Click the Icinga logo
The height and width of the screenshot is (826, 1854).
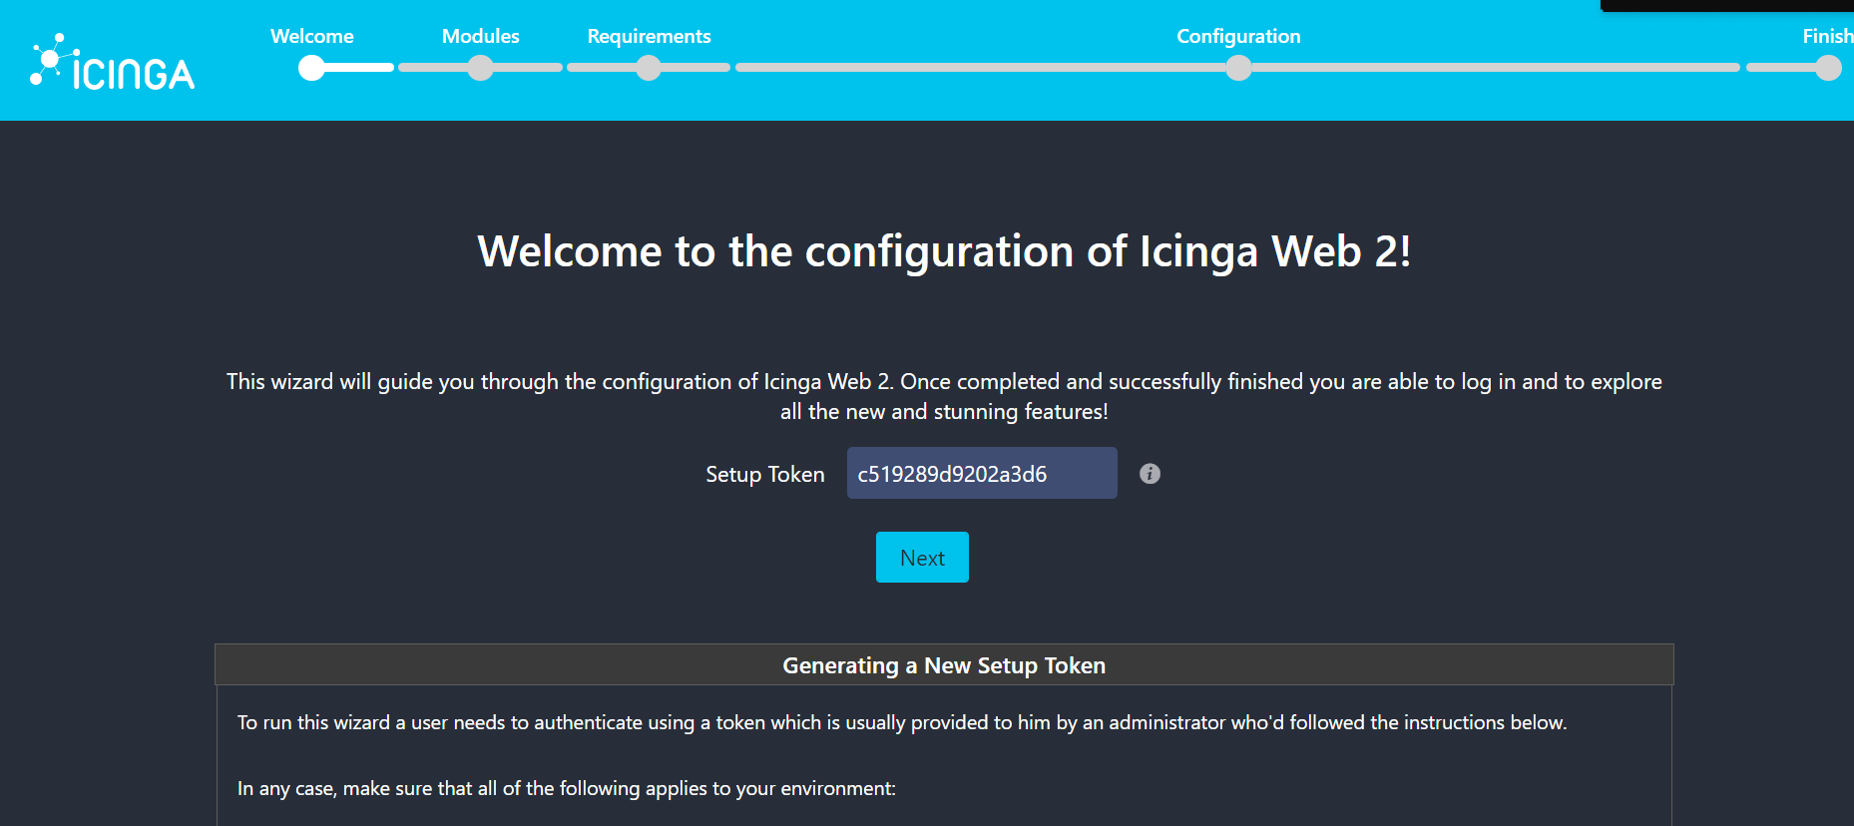coord(113,64)
